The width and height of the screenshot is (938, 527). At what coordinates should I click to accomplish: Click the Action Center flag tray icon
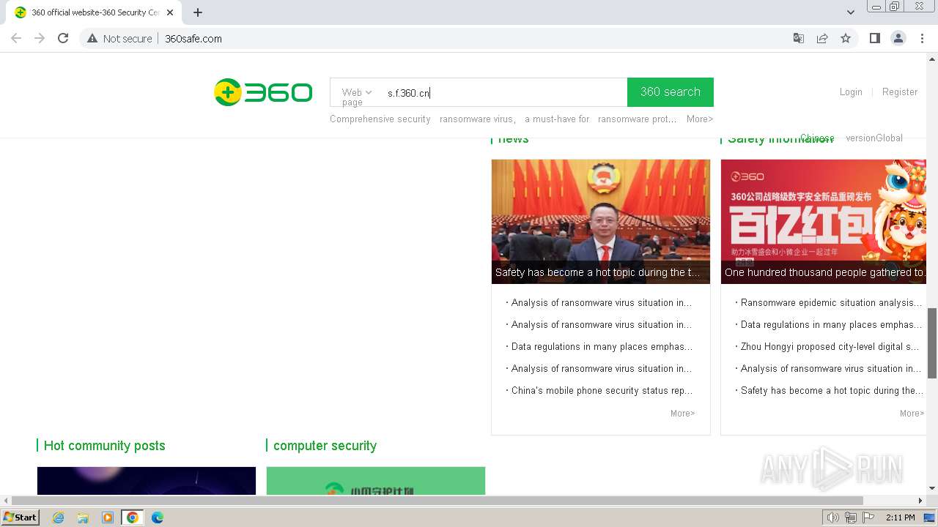click(868, 517)
